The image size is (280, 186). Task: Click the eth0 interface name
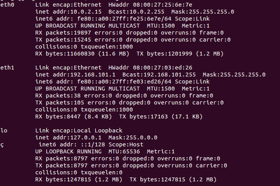coord(7,4)
